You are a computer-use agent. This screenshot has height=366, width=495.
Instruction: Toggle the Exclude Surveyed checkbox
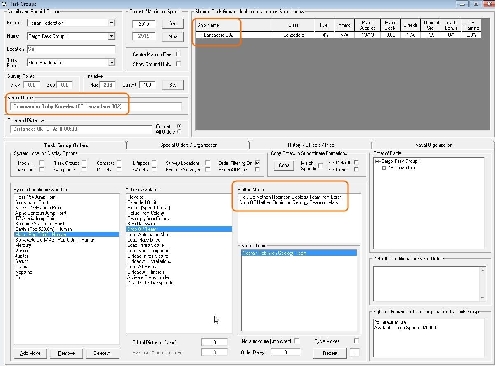coord(208,169)
